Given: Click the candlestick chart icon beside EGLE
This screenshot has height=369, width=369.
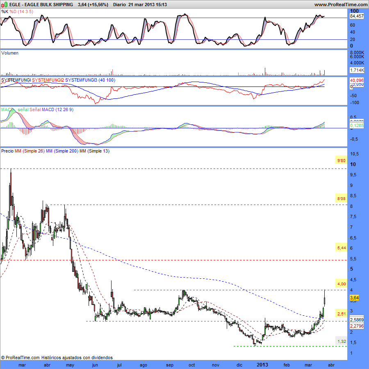Looking at the screenshot, I should pyautogui.click(x=5, y=5).
